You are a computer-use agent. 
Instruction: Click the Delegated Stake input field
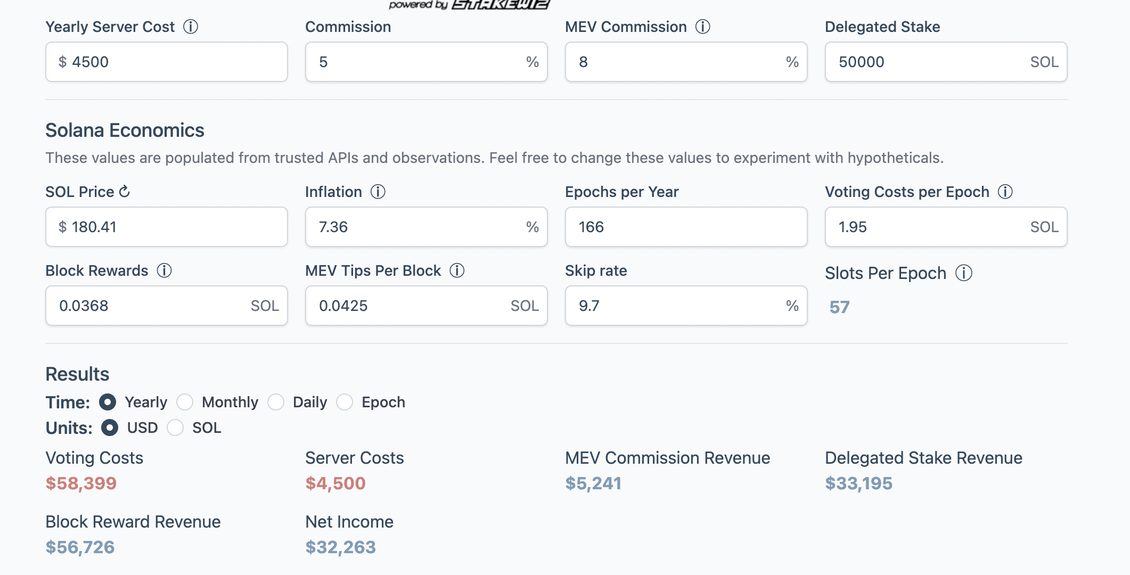[946, 62]
